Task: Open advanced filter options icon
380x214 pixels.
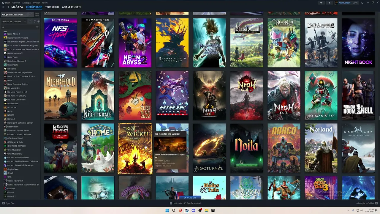Action: (x=37, y=27)
